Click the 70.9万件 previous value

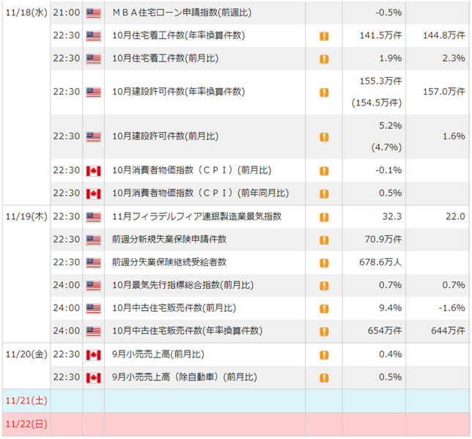(383, 240)
